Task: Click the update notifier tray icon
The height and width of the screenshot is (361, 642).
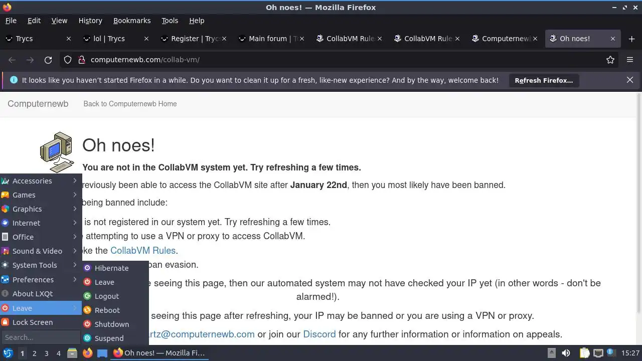Action: pyautogui.click(x=611, y=353)
